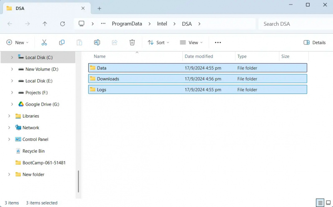
Task: Click the Data folder icon
Action: 92,68
